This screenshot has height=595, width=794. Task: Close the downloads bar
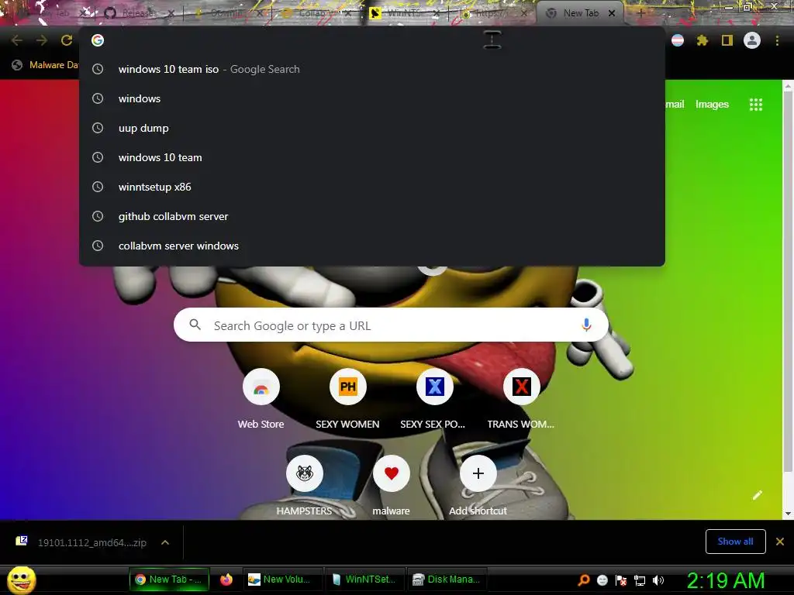780,542
